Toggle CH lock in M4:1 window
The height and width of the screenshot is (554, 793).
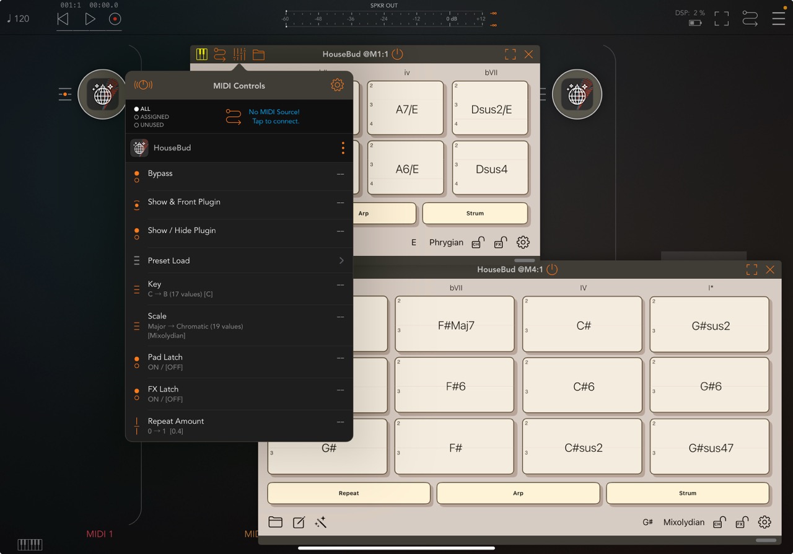click(719, 522)
